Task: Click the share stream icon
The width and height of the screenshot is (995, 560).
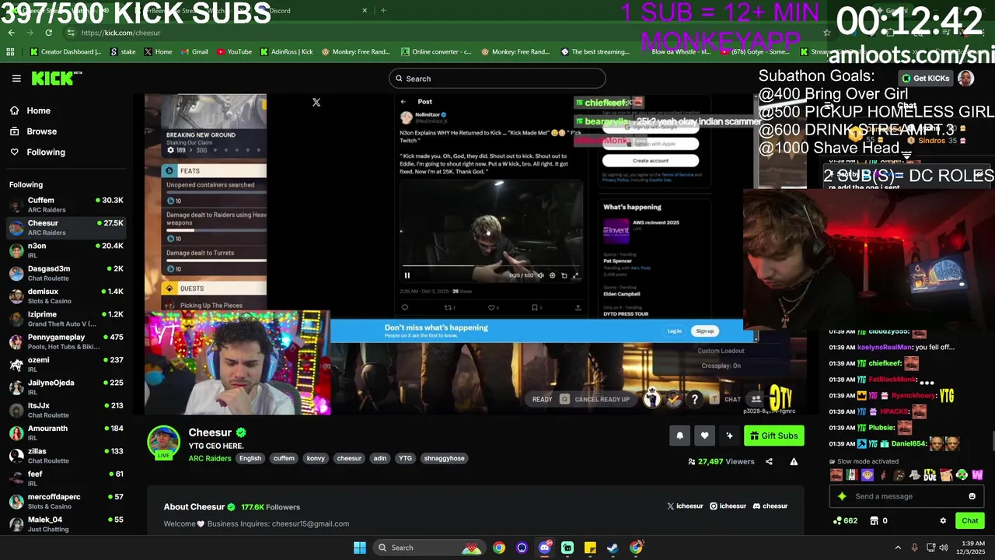Action: [769, 461]
